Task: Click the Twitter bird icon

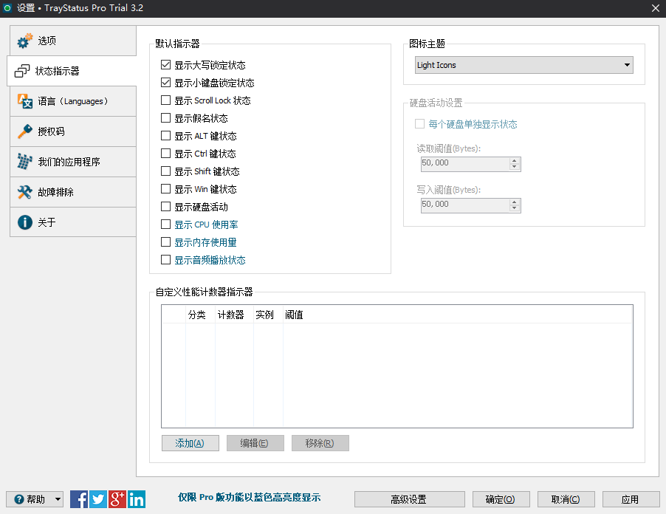Action: pyautogui.click(x=98, y=499)
